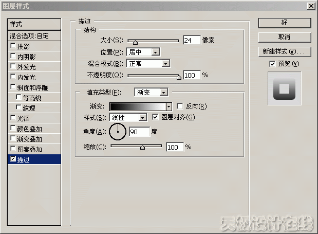Select the 投影 style row label

pos(23,46)
